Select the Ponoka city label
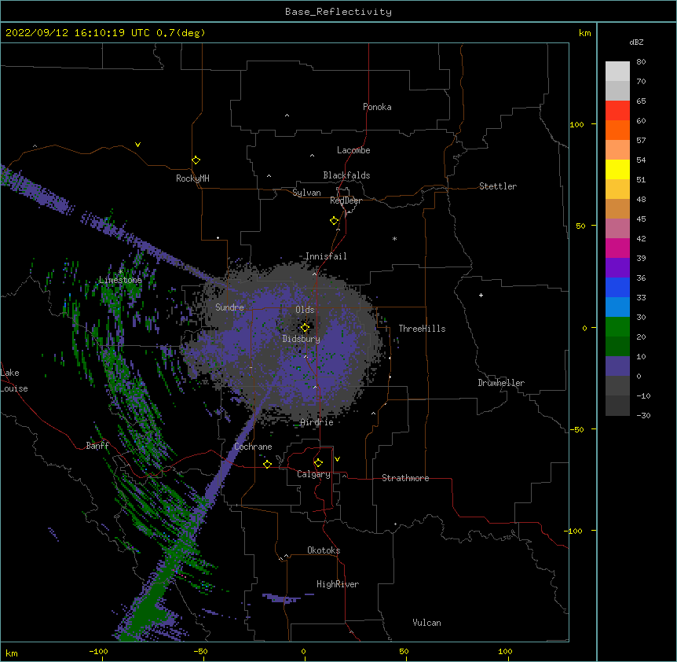677x662 pixels. coord(377,107)
